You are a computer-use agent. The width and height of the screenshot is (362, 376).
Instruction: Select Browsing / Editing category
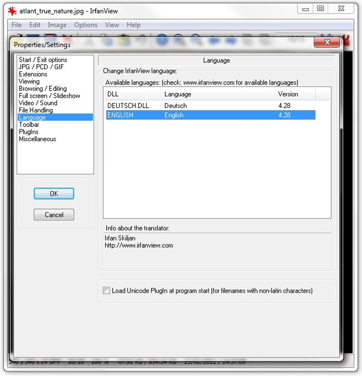point(55,88)
